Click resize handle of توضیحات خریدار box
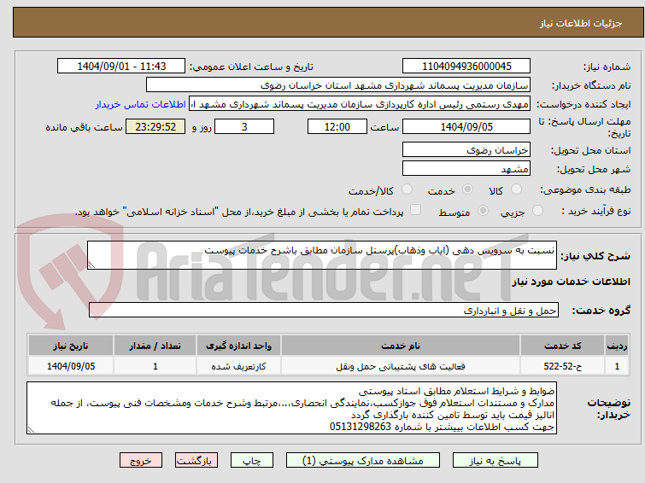The height and width of the screenshot is (483, 645). [31, 430]
